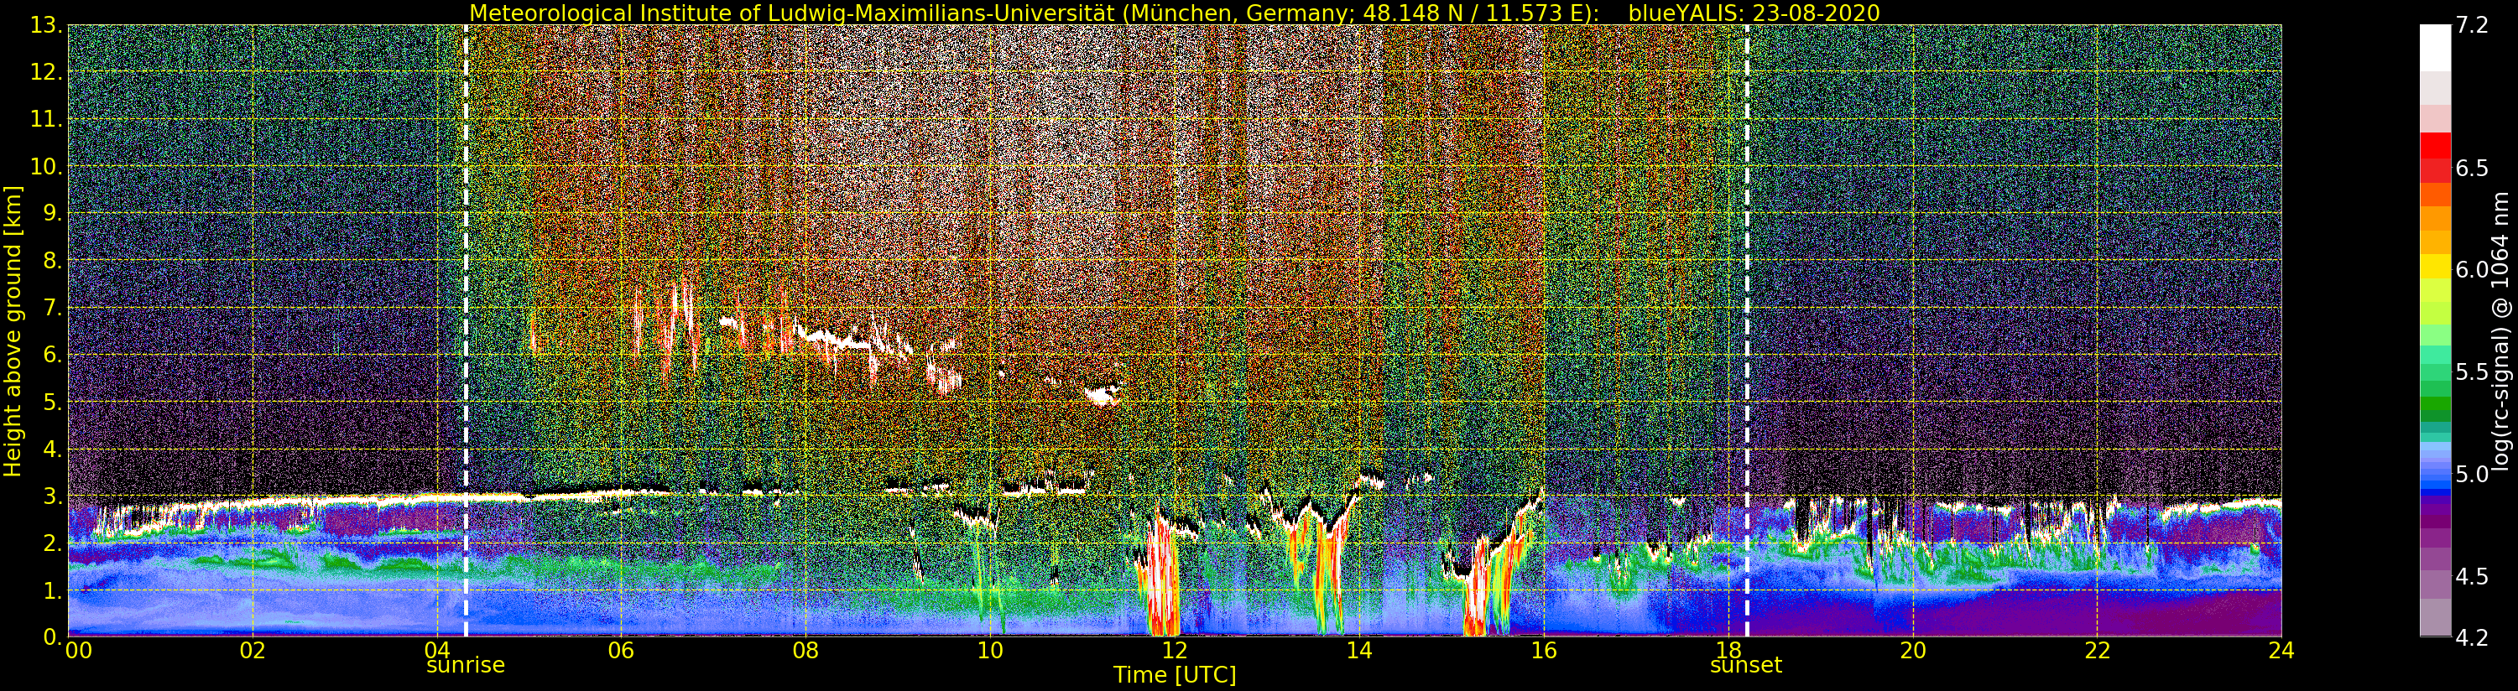
Task: Pick the white band at the colorbar top
Action: tap(2435, 49)
